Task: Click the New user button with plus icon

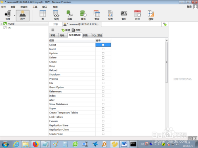Action: 66,30
